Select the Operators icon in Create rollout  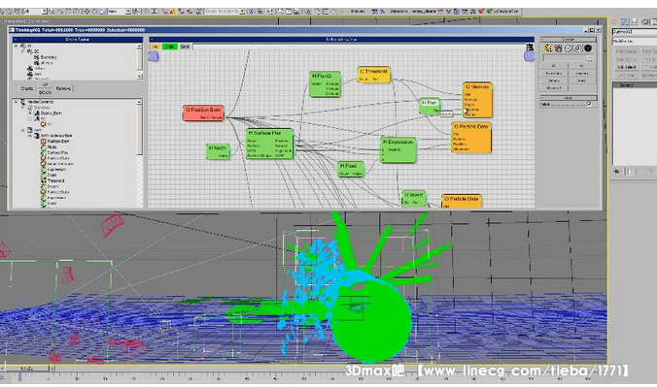tap(548, 48)
